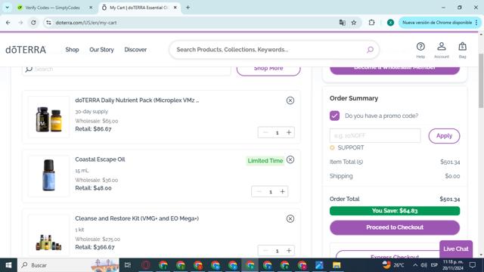Go back in browser history
484x272 pixels.
[x=8, y=23]
